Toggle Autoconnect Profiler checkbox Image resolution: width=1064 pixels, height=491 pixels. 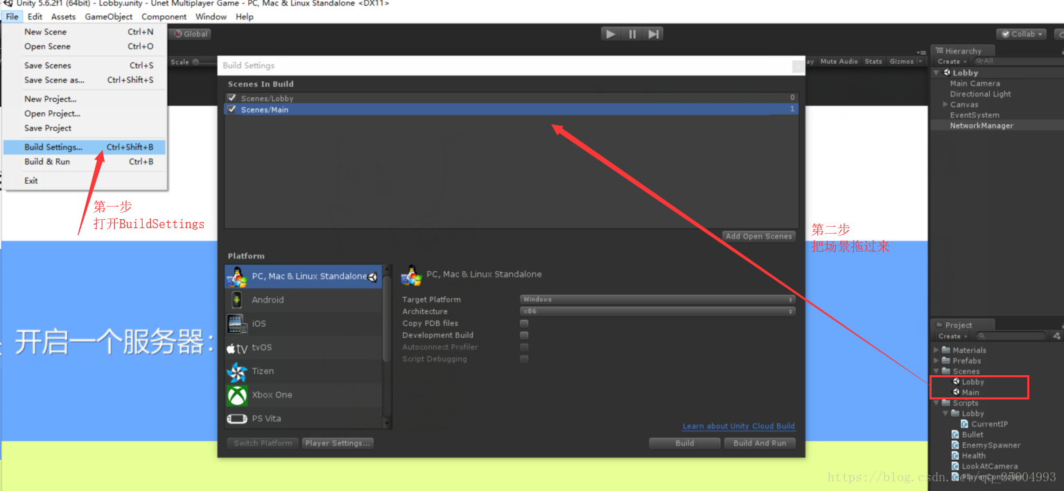[524, 347]
